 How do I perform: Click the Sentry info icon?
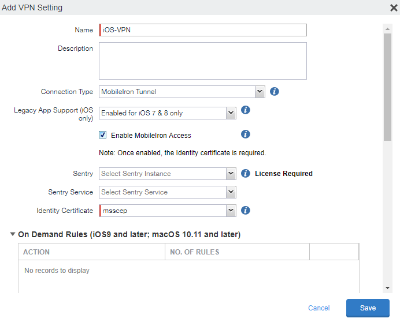coord(246,174)
